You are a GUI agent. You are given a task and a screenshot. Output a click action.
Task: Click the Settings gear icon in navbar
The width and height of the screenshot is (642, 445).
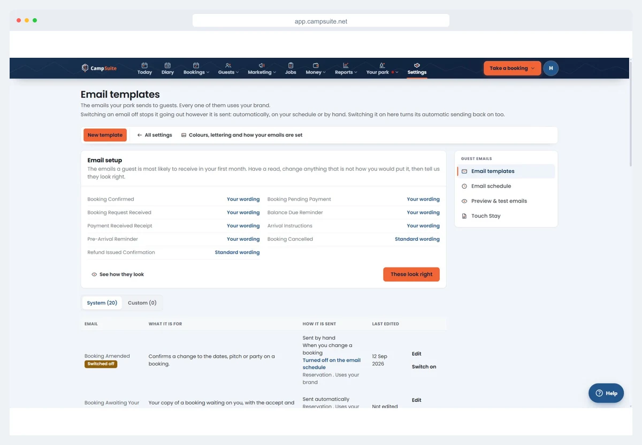point(417,65)
